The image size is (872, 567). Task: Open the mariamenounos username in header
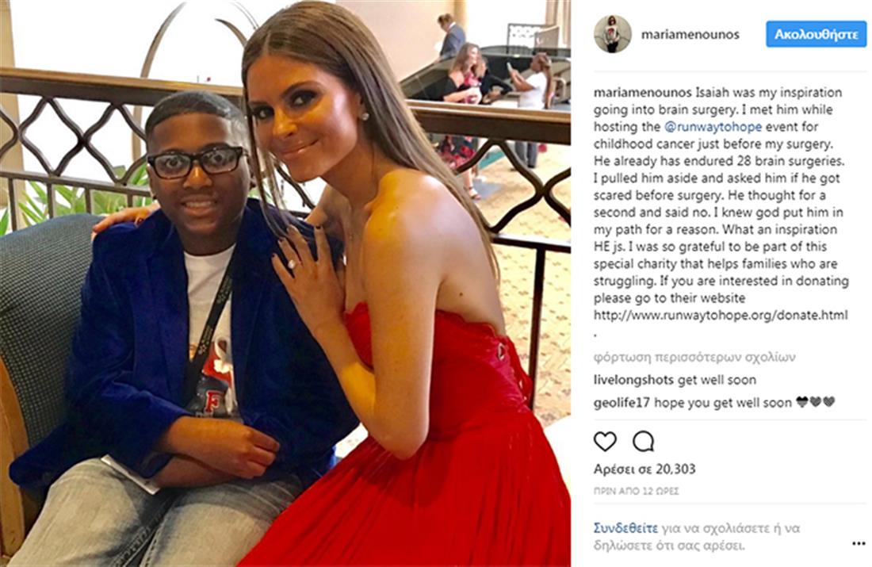point(690,35)
